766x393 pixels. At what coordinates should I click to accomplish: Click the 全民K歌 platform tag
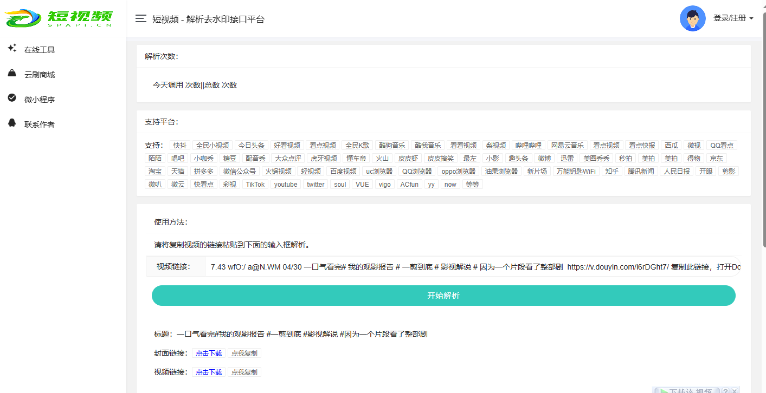click(358, 146)
